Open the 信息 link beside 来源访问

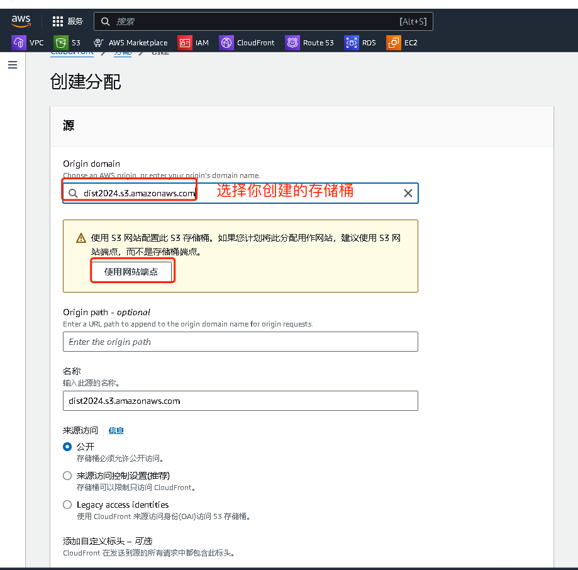[116, 430]
